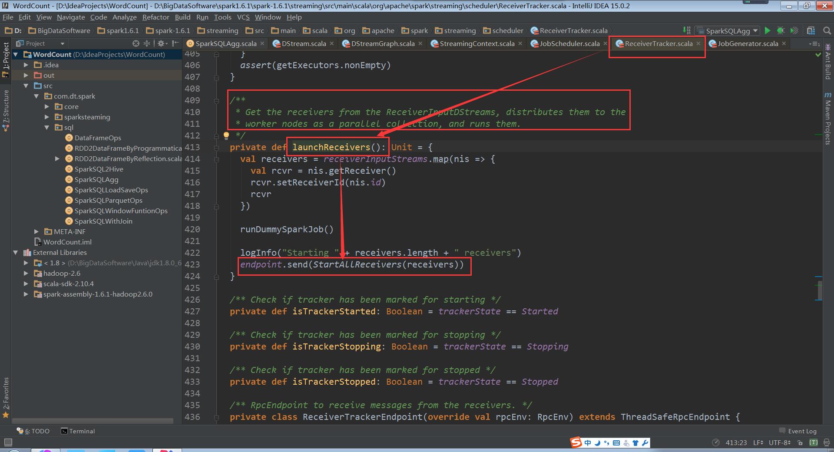The image size is (834, 452).
Task: Open the Event Log
Action: 798,431
